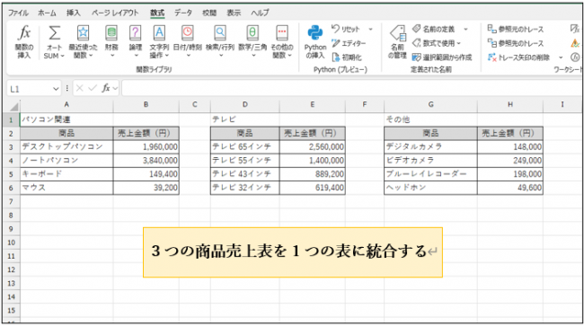Screen dimensions: 584x326
Task: Click the AutoSum sigma icon
Action: point(54,33)
